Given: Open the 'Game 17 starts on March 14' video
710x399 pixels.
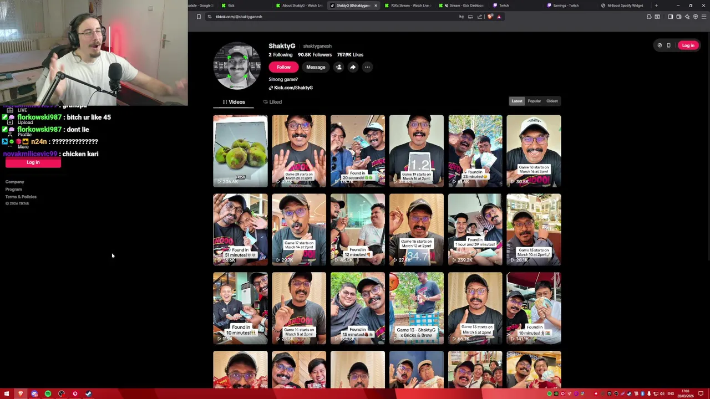Looking at the screenshot, I should click(299, 229).
